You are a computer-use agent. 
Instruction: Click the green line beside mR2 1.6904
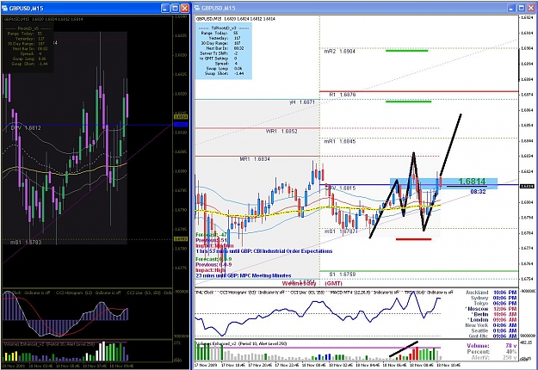(406, 51)
